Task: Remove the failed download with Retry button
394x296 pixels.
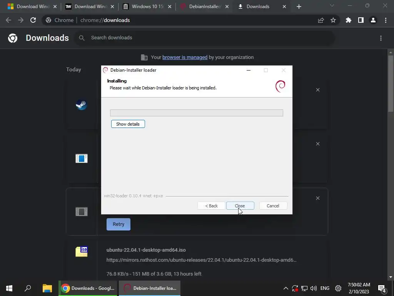Action: [318, 198]
